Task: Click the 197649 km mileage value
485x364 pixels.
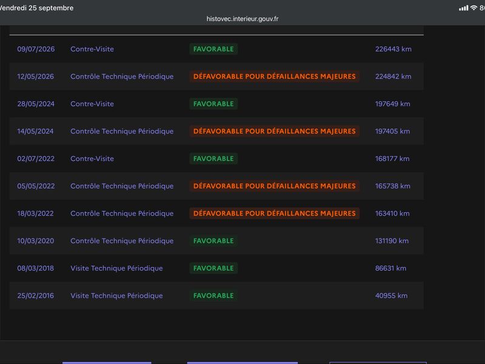Action: coord(392,104)
